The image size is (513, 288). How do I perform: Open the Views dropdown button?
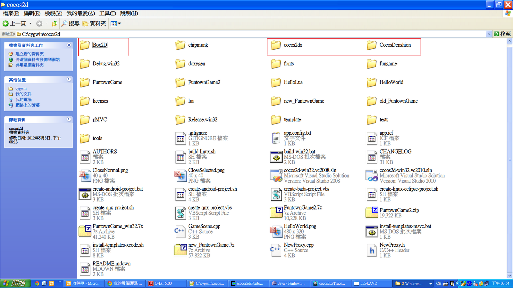click(116, 23)
